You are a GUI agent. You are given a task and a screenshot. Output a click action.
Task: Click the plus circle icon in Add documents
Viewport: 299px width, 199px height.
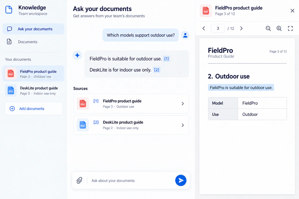pyautogui.click(x=12, y=108)
